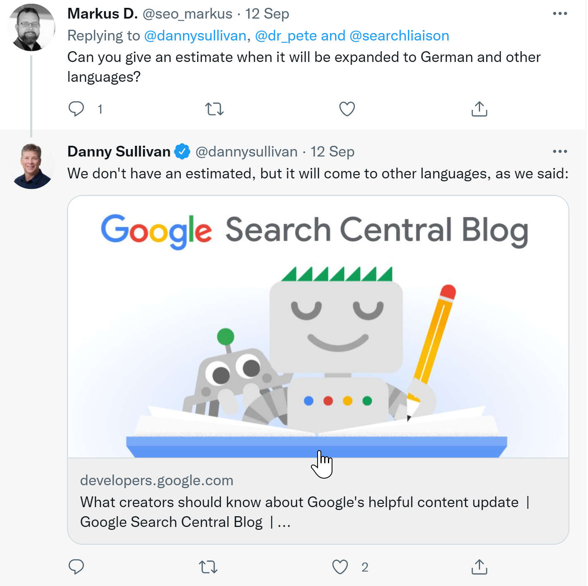The height and width of the screenshot is (586, 588).
Task: Like Markus's tweet
Action: [x=347, y=109]
